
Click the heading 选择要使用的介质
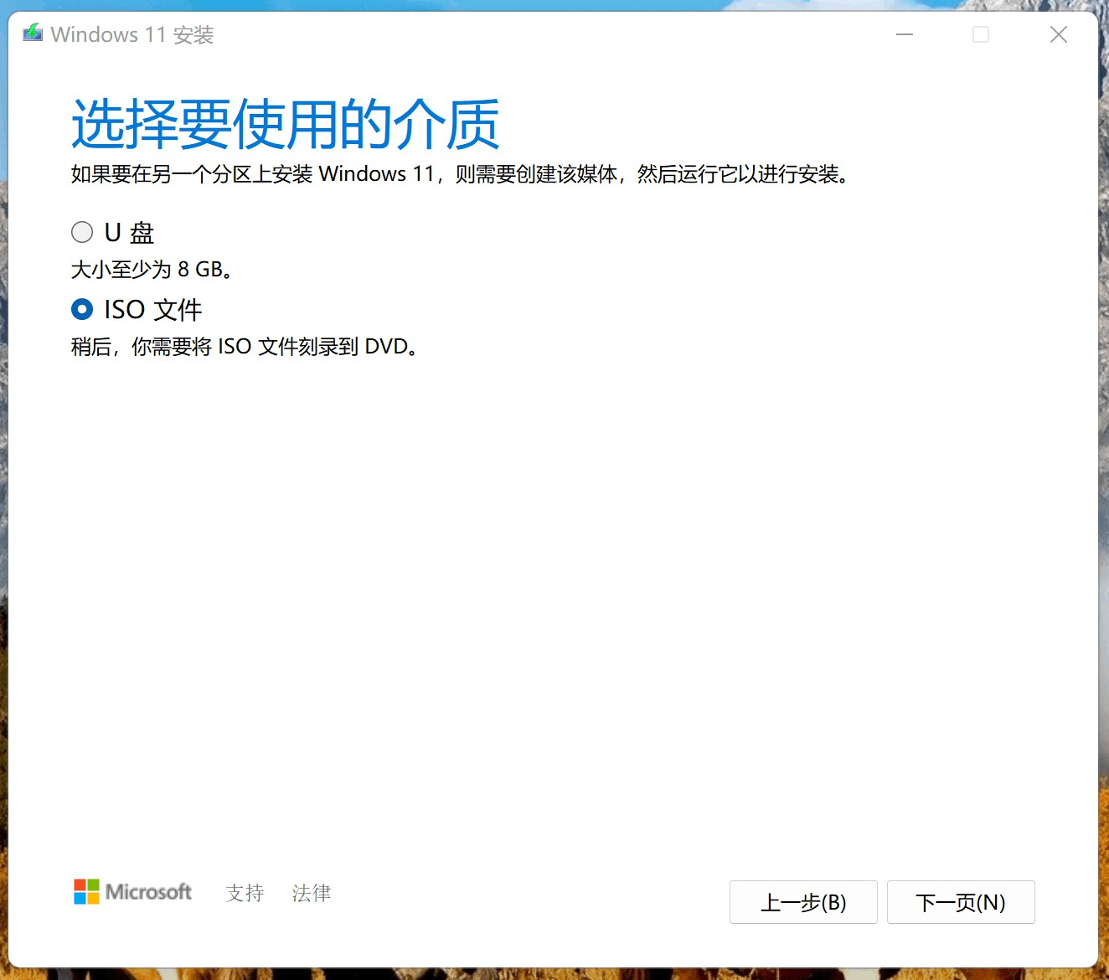[x=286, y=124]
